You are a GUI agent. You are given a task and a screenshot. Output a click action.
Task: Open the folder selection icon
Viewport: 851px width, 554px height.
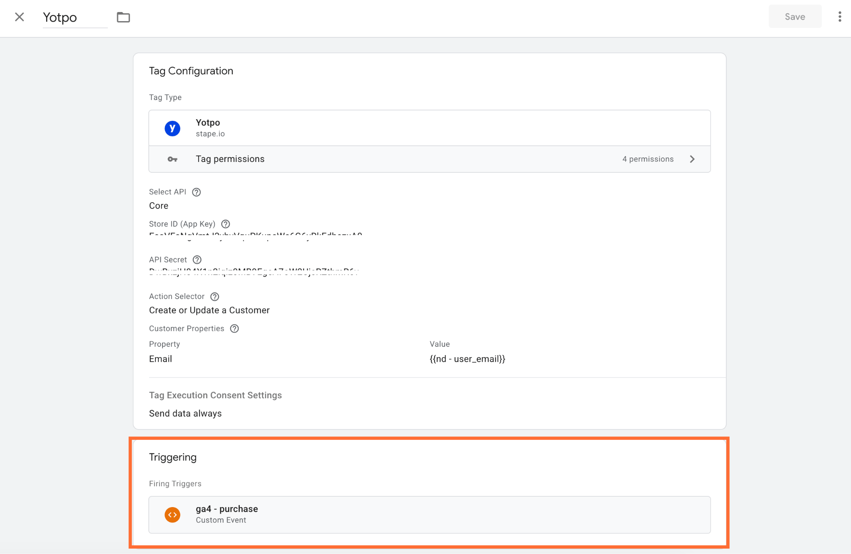[x=123, y=17]
